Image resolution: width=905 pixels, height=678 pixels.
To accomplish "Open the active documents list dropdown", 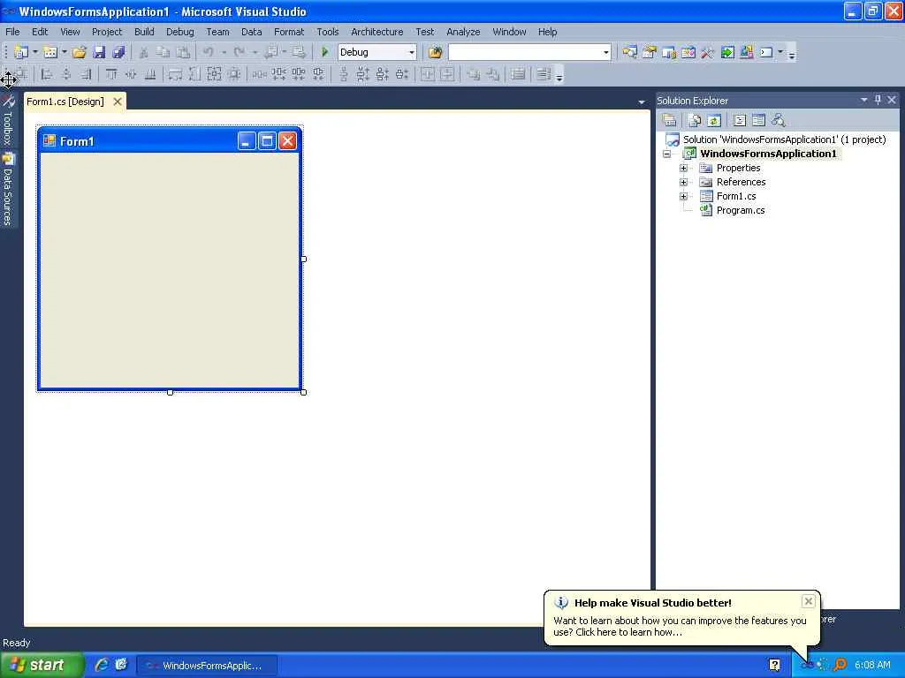I will 642,102.
